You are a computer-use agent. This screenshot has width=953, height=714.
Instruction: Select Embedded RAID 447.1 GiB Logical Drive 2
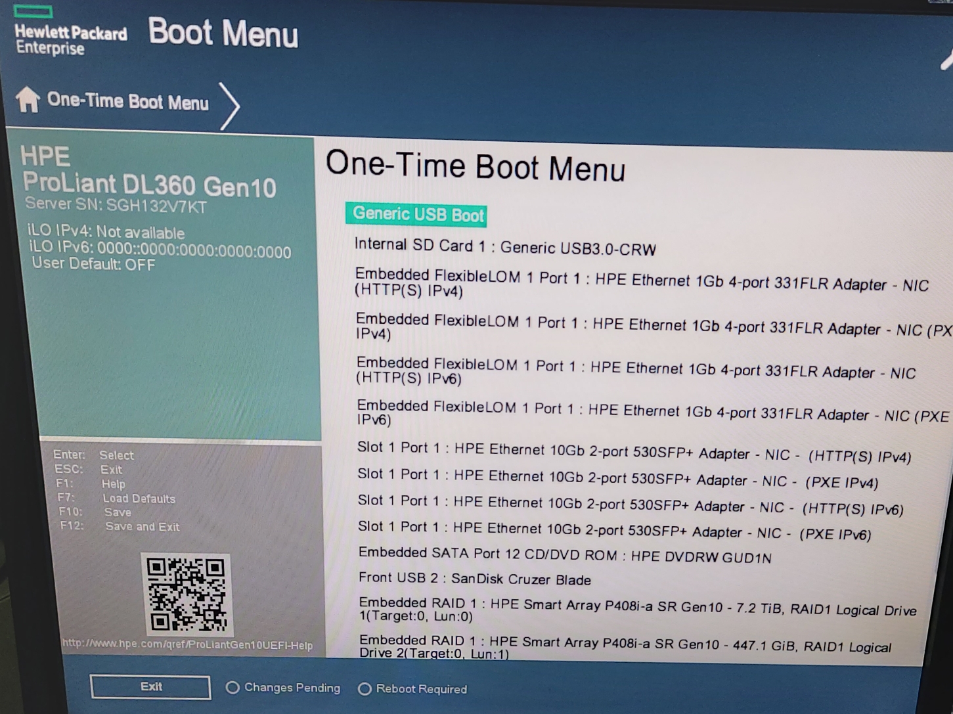click(x=625, y=646)
